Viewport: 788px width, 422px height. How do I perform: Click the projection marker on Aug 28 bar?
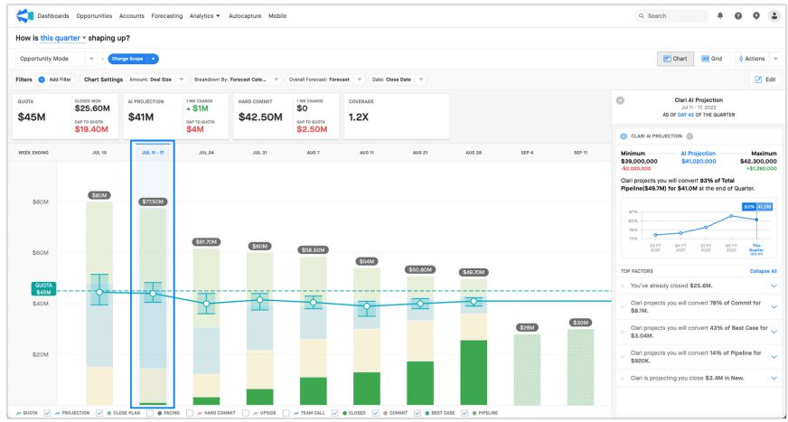(x=474, y=302)
